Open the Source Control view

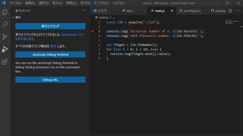5,37
